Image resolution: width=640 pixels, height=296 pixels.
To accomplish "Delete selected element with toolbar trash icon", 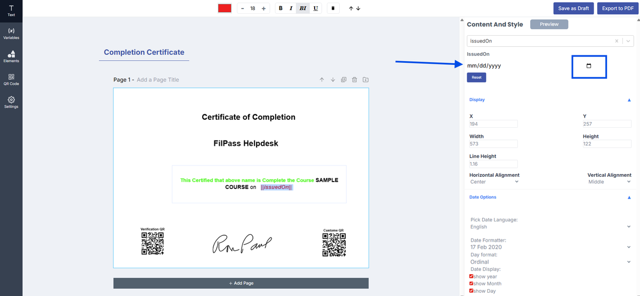I will (x=333, y=9).
